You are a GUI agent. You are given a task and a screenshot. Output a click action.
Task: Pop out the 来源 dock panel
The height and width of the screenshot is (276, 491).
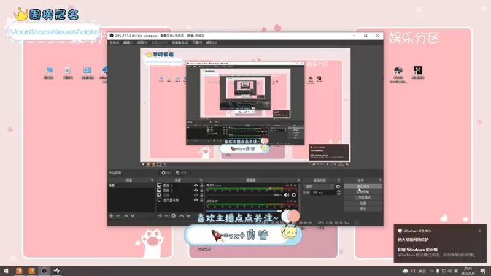pos(201,180)
